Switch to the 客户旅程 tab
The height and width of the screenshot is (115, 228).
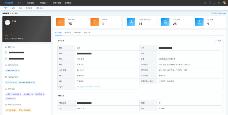[68, 33]
